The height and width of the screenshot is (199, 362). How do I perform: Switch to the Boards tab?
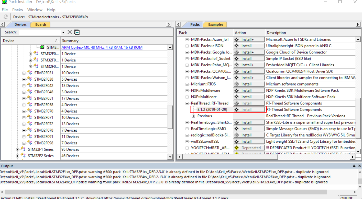41,24
